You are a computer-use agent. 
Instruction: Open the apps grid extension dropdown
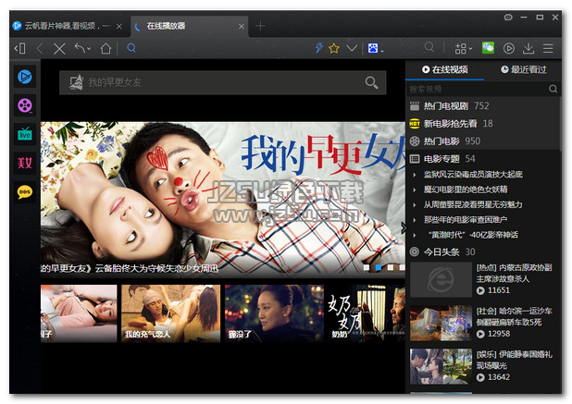(x=464, y=48)
